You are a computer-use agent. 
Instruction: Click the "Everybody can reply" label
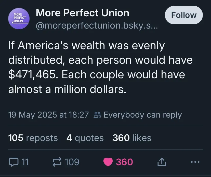(142, 115)
